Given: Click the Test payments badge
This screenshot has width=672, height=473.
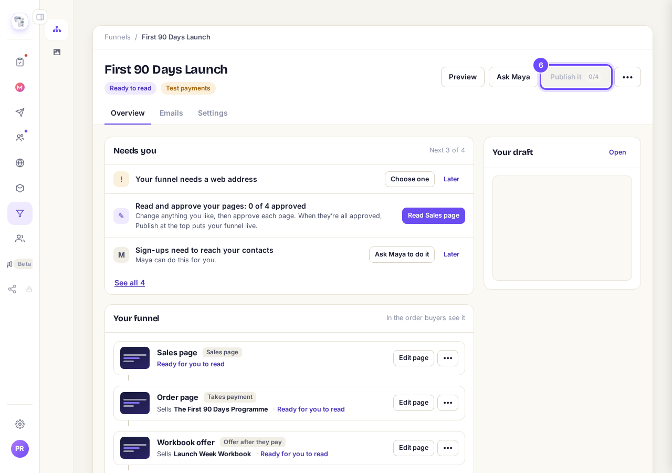Looking at the screenshot, I should [188, 88].
